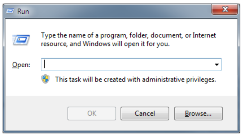Expand the Open combo box dropdown arrow
The image size is (243, 138).
pyautogui.click(x=217, y=65)
